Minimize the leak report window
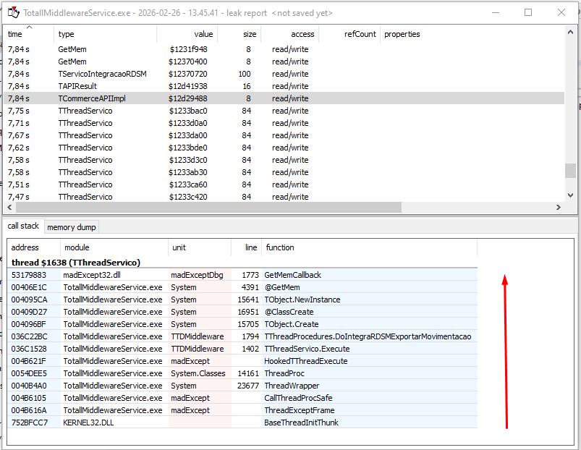581x450 pixels. (x=496, y=13)
